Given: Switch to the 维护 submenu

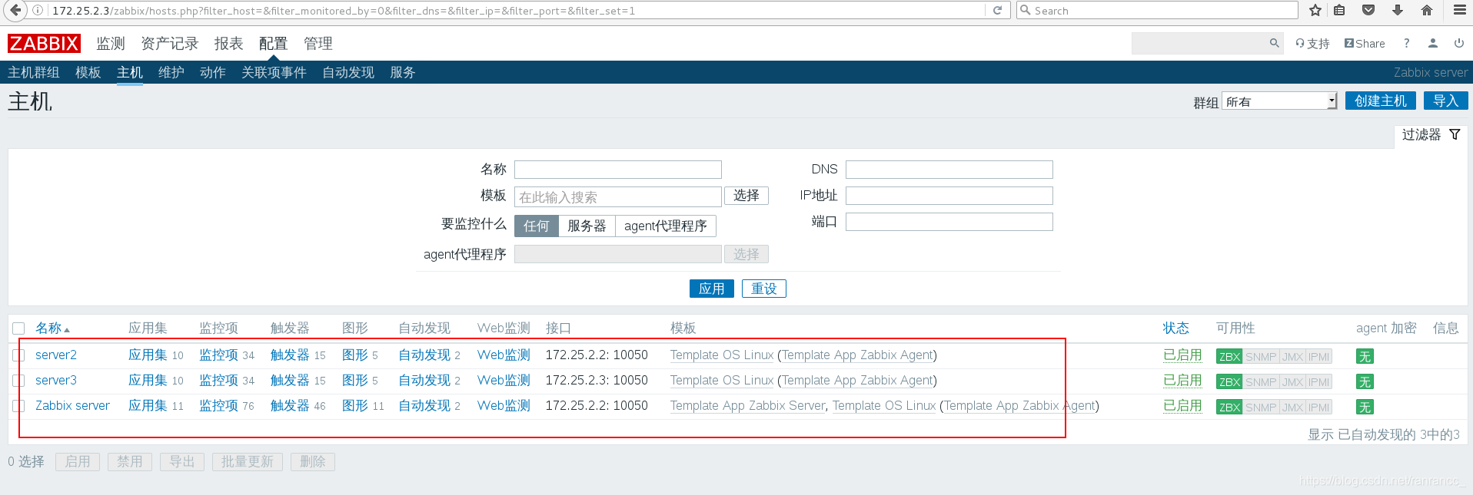Looking at the screenshot, I should [171, 72].
